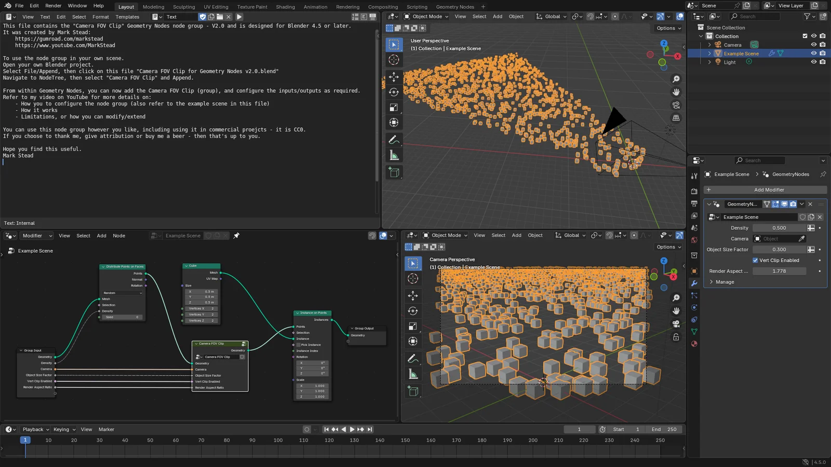Switch to the Geometry Nodes workspace tab
831x467 pixels.
tap(454, 7)
